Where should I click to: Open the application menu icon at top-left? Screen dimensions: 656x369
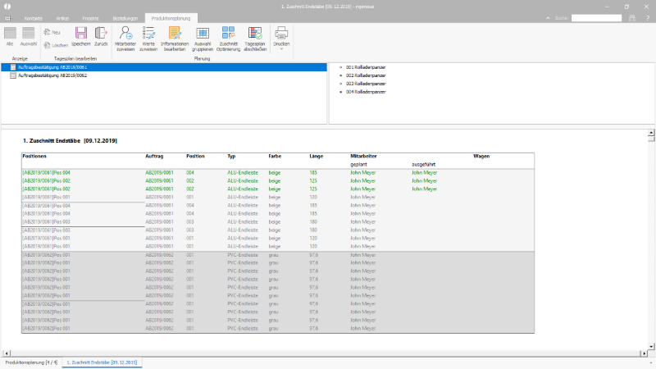click(7, 18)
